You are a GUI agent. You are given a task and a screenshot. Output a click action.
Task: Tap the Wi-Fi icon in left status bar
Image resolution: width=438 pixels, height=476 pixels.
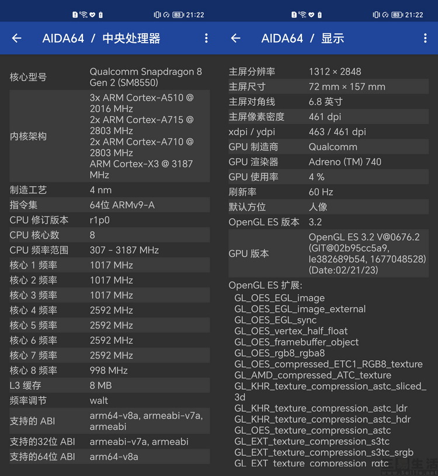point(84,15)
